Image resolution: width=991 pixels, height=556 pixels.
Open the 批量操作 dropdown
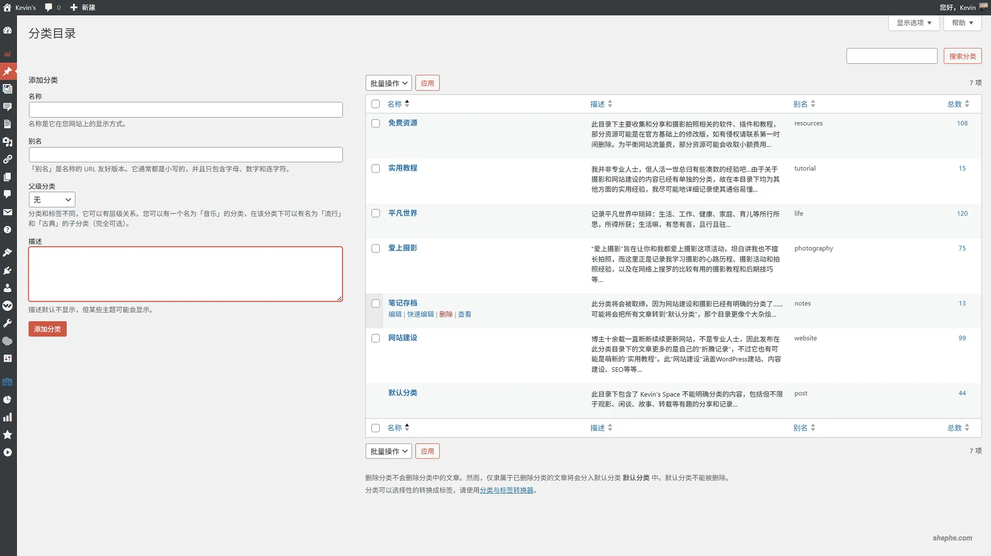(x=388, y=83)
